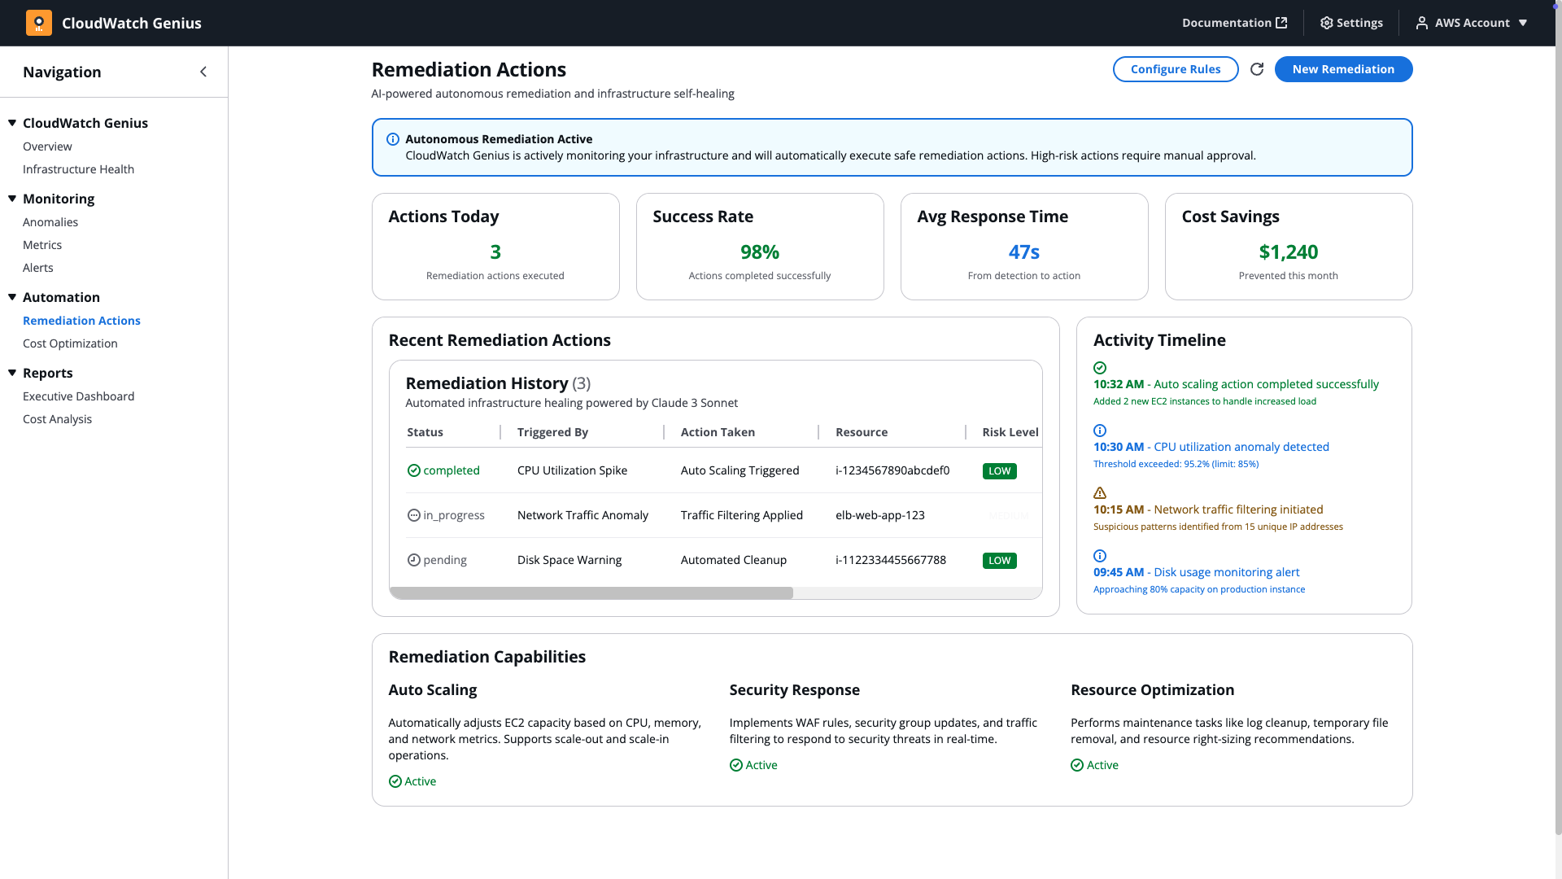The width and height of the screenshot is (1562, 879).
Task: Click the Settings gear icon
Action: point(1327,23)
